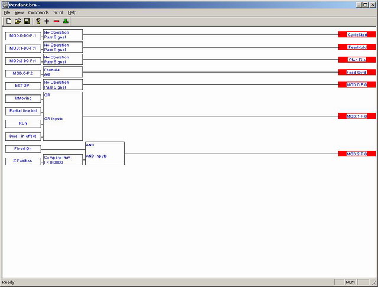Click the black plus Add icon
Viewport: 378px width, 287px height.
(47, 21)
